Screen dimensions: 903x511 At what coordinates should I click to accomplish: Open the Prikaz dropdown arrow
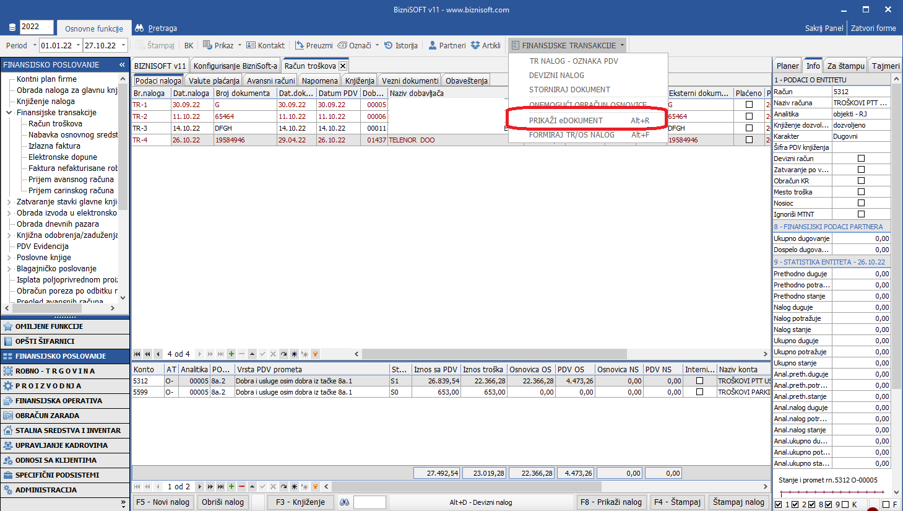240,45
